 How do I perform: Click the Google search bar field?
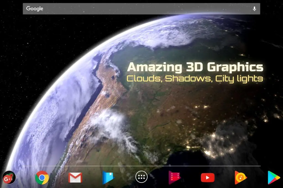click(x=141, y=9)
